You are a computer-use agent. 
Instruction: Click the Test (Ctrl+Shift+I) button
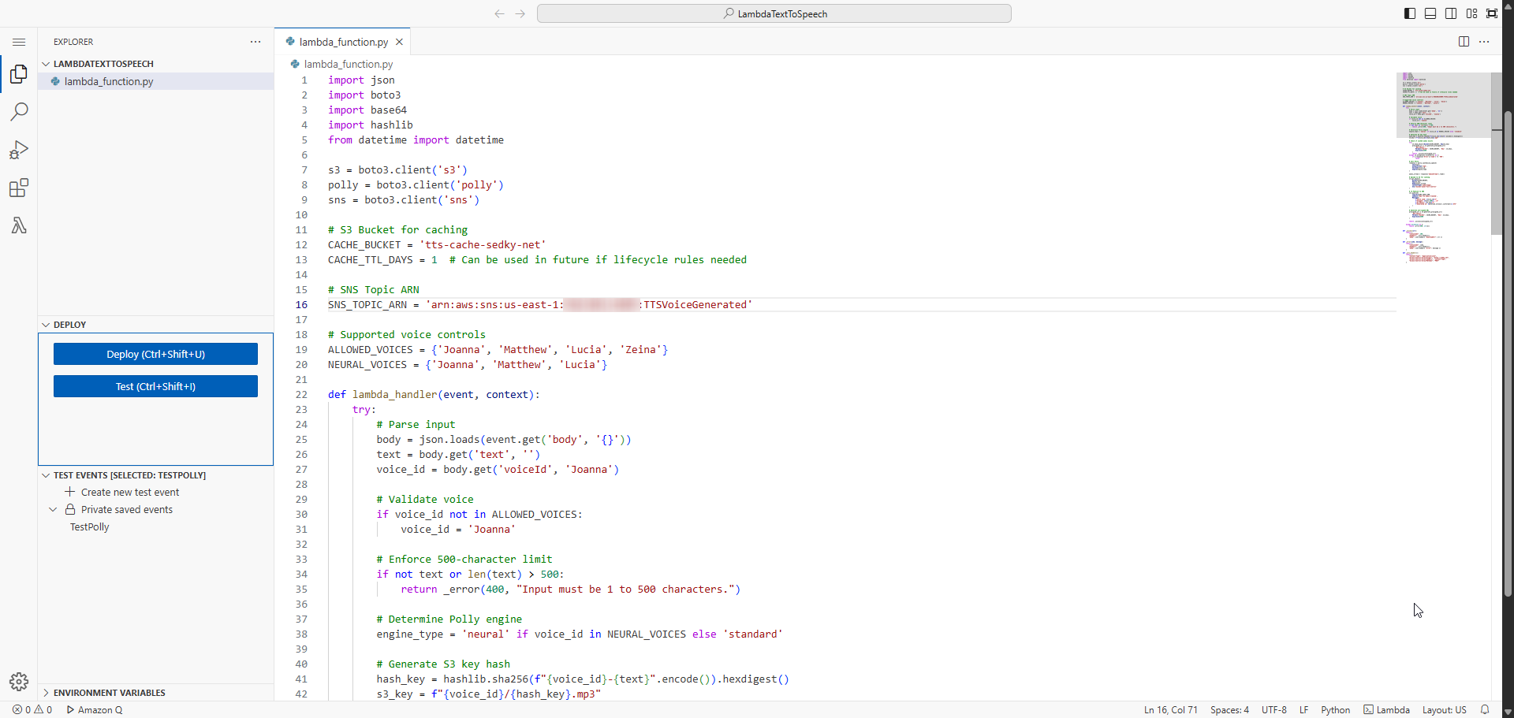coord(155,386)
